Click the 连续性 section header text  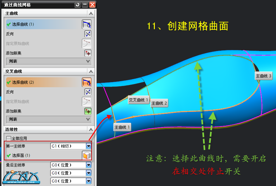click(12, 130)
